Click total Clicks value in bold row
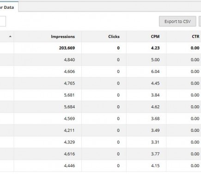The image size is (201, 174). pyautogui.click(x=118, y=48)
